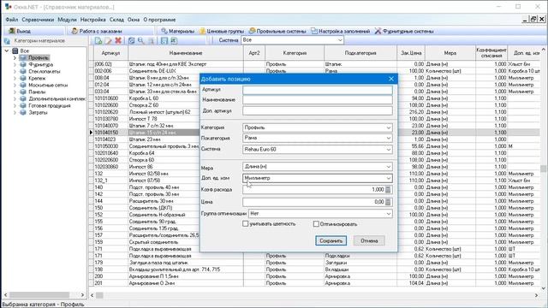Close the Добавить позицию dialog
This screenshot has width=548, height=308.
(391, 79)
